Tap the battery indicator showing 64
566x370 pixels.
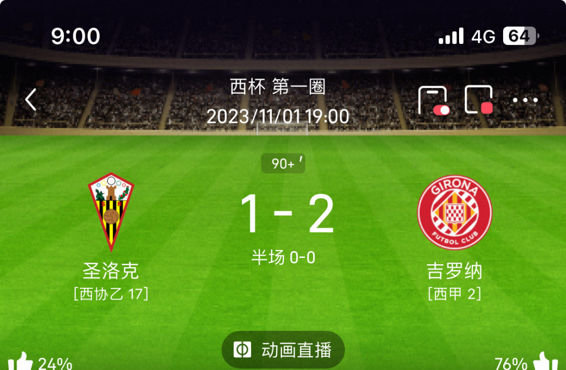pos(520,36)
